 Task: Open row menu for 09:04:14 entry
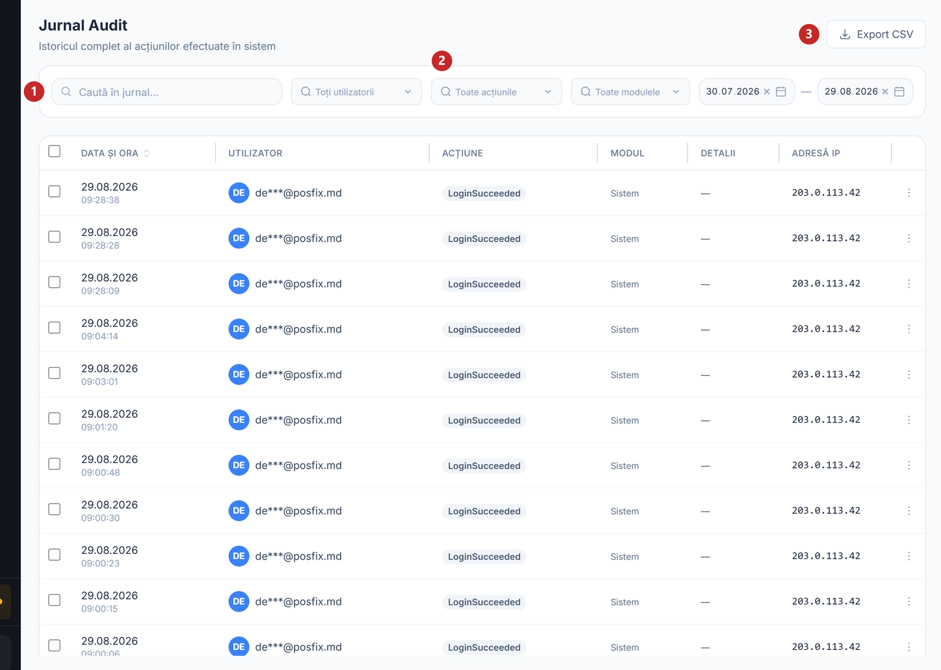(x=908, y=329)
